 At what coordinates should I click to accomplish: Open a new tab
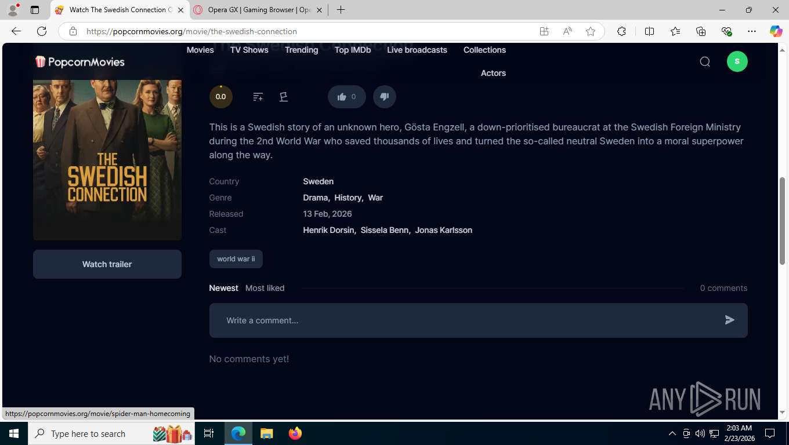point(341,10)
